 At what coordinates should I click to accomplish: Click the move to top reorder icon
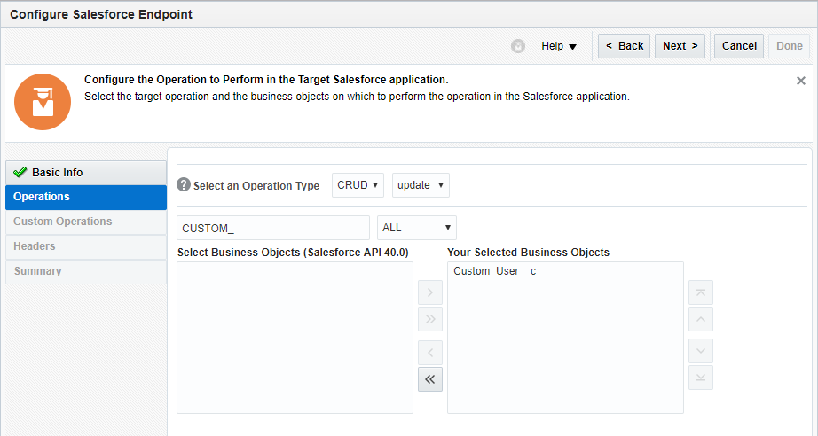[x=701, y=292]
